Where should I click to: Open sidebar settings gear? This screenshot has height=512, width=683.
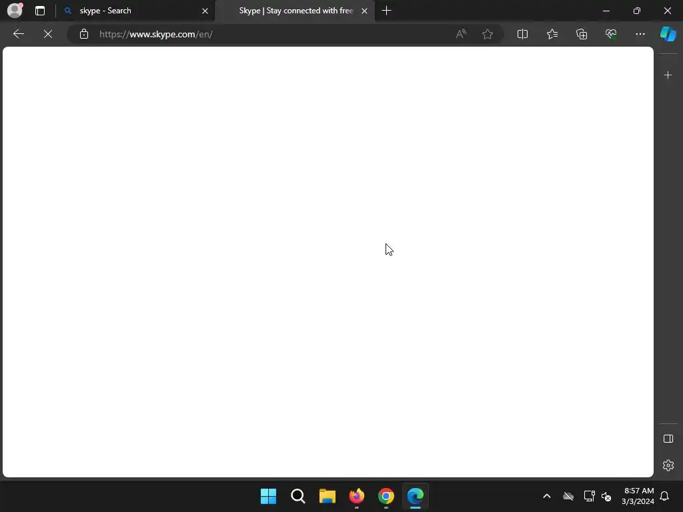pos(668,465)
